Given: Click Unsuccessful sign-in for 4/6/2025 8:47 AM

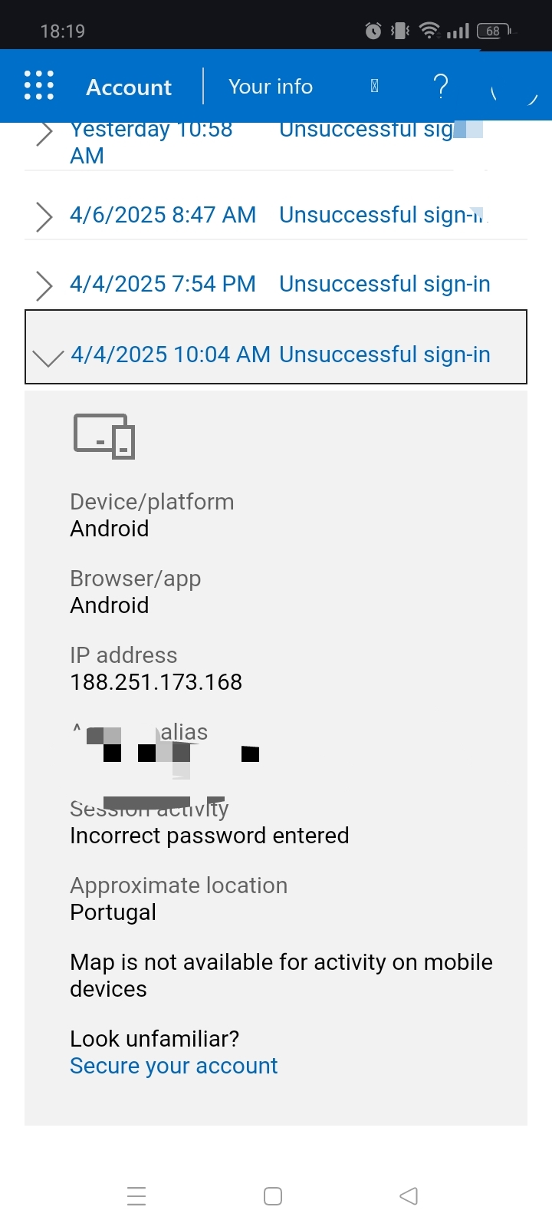Looking at the screenshot, I should [x=381, y=215].
